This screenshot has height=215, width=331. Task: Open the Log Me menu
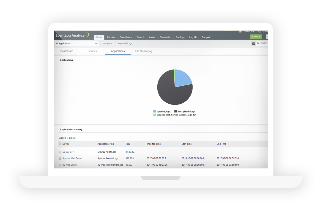point(193,37)
